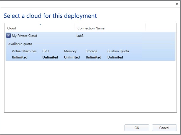Click the Select a cloud for this deployment heading
The image size is (181, 135).
pyautogui.click(x=50, y=16)
